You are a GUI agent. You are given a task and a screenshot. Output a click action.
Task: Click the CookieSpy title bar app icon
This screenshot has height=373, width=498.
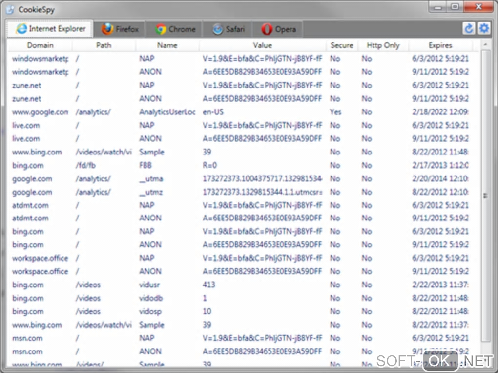10,10
